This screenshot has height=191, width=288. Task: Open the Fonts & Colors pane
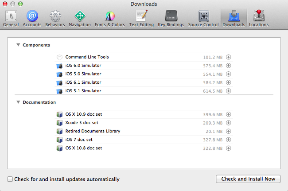tap(110, 19)
